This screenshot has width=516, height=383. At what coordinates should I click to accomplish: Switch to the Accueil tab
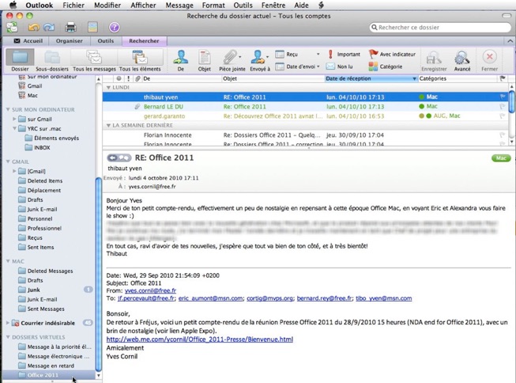28,41
